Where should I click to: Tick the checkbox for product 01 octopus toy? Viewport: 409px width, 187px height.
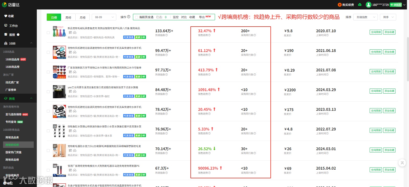(x=48, y=32)
